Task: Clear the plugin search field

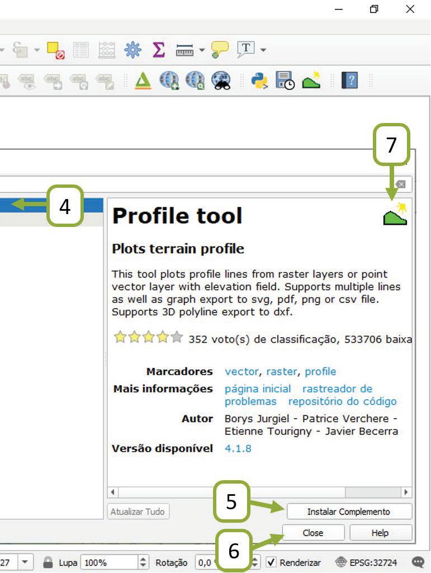Action: pos(401,184)
